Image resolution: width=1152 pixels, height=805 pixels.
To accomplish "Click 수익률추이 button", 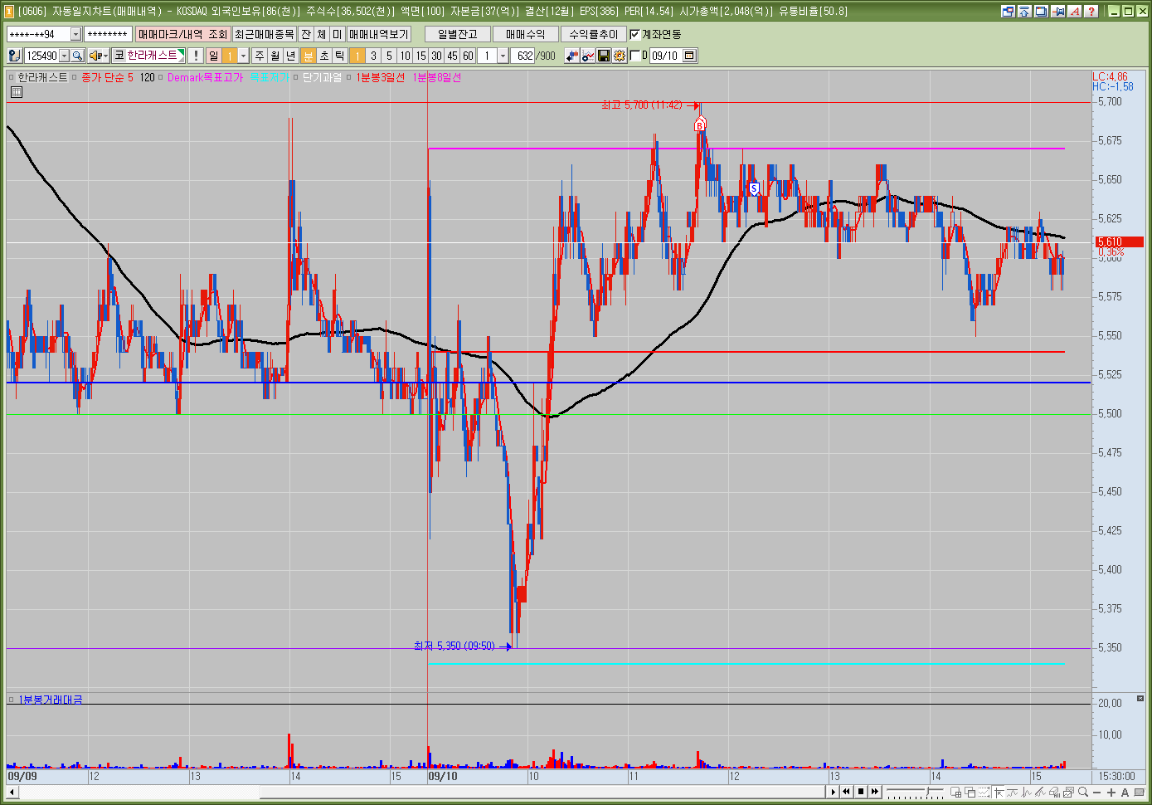I will pos(594,34).
